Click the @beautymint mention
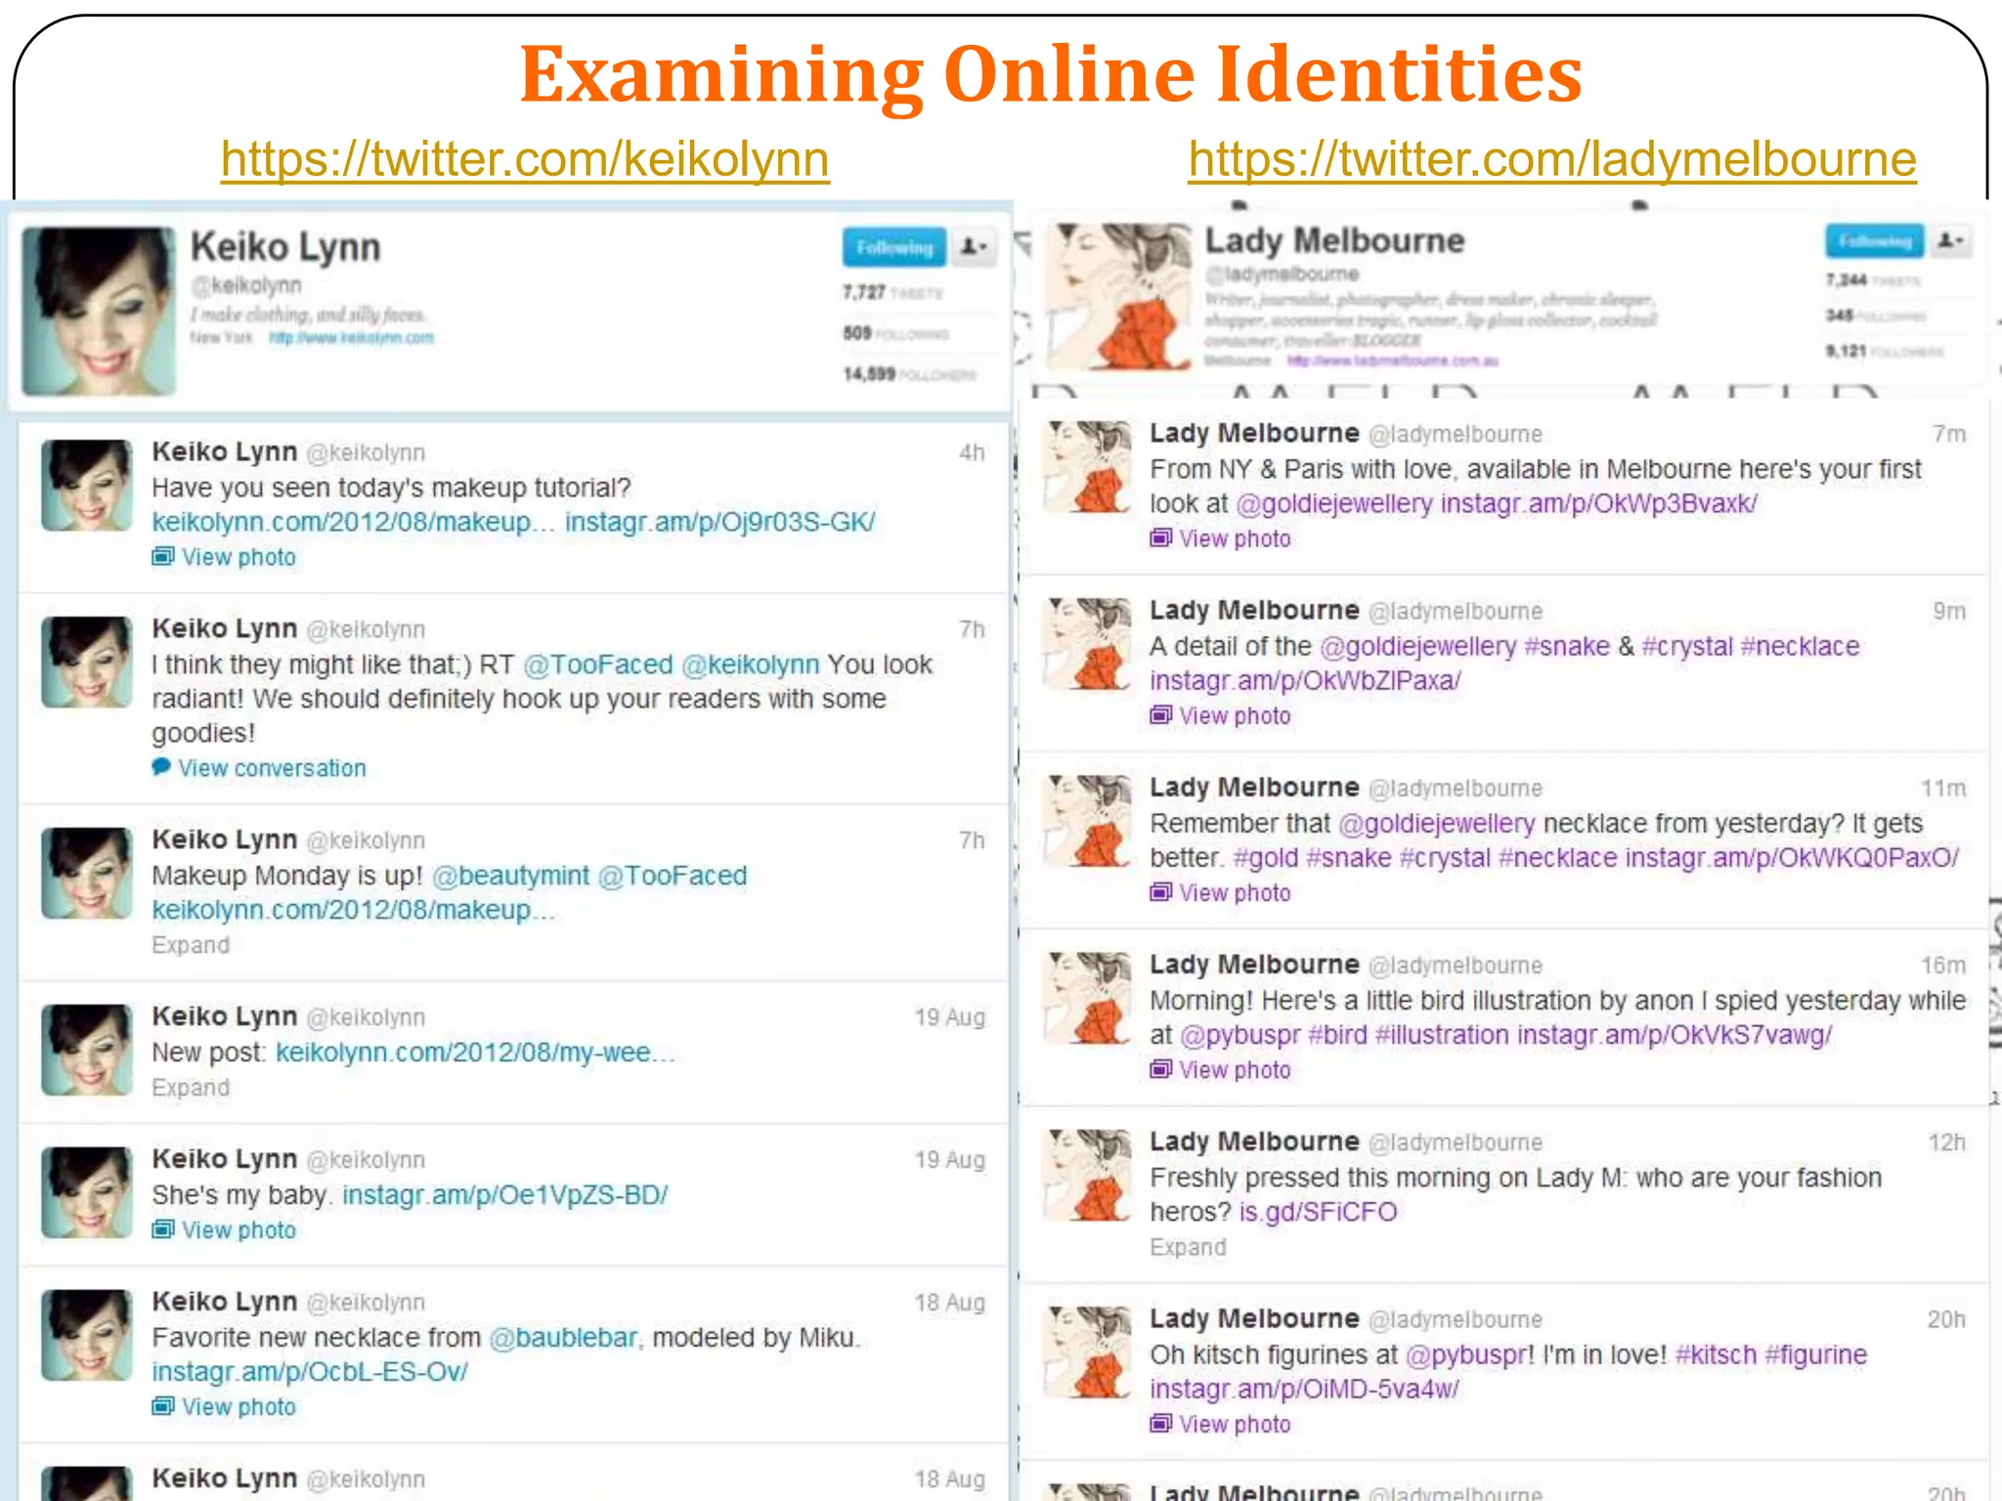Image resolution: width=2002 pixels, height=1501 pixels. (510, 876)
